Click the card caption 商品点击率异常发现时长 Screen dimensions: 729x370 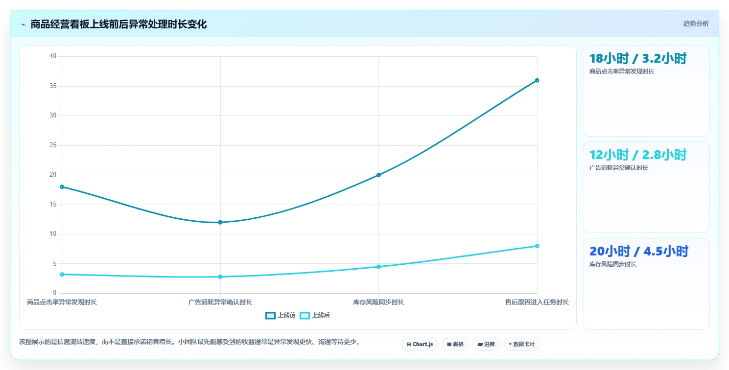pyautogui.click(x=622, y=71)
